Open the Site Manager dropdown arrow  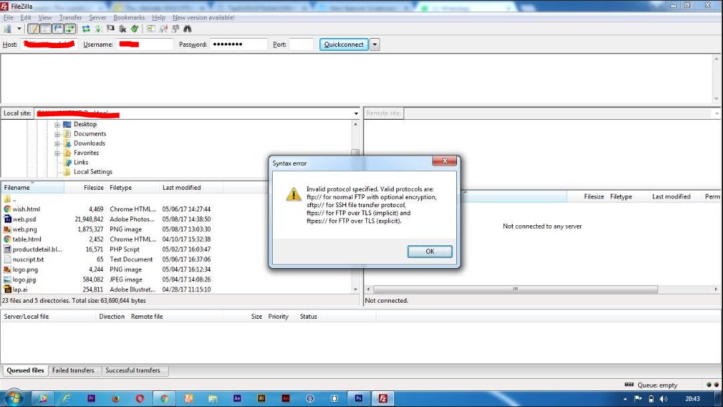pos(19,29)
